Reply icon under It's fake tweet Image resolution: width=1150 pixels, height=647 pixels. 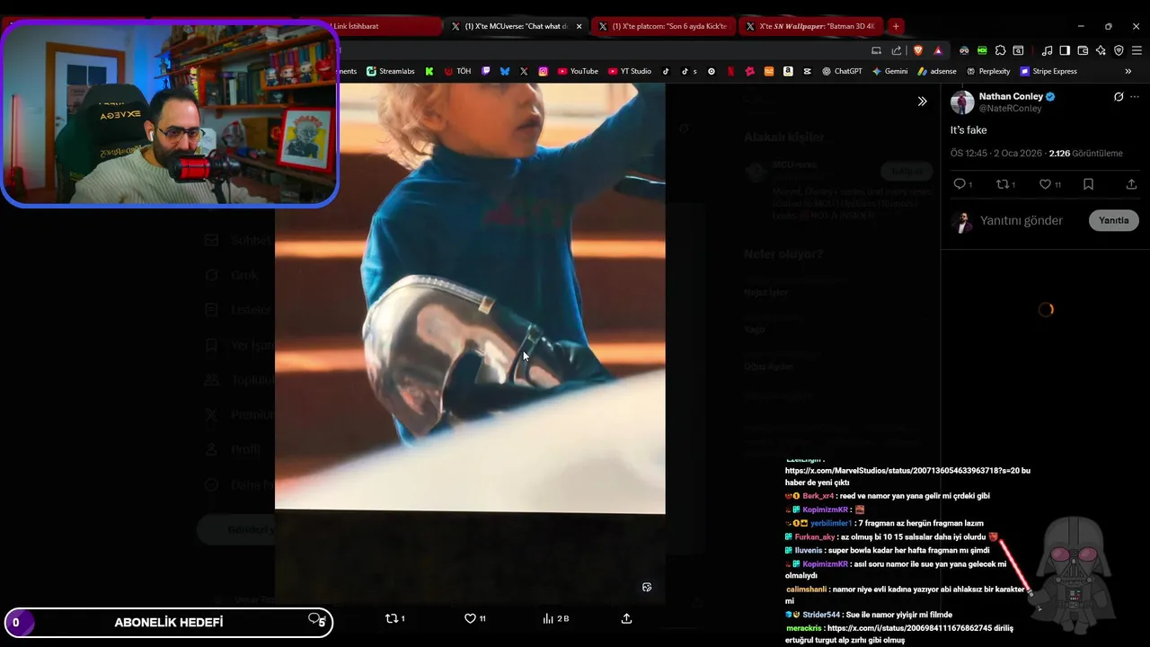pyautogui.click(x=960, y=184)
